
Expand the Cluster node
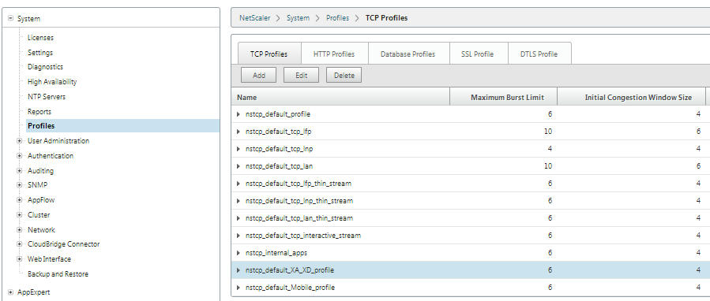tap(20, 215)
